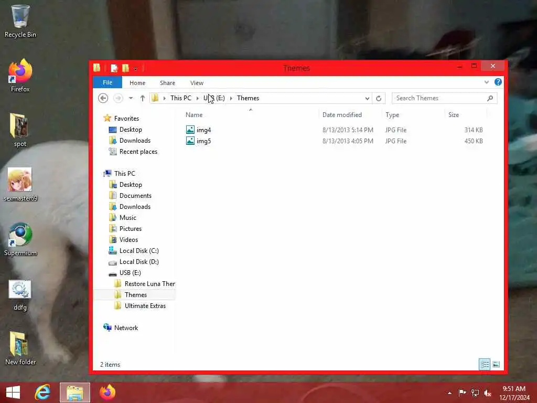Select USB (E:) in the navigation pane

(130, 273)
